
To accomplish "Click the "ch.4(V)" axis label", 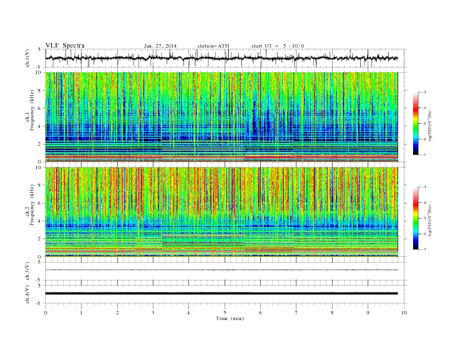I will [28, 294].
